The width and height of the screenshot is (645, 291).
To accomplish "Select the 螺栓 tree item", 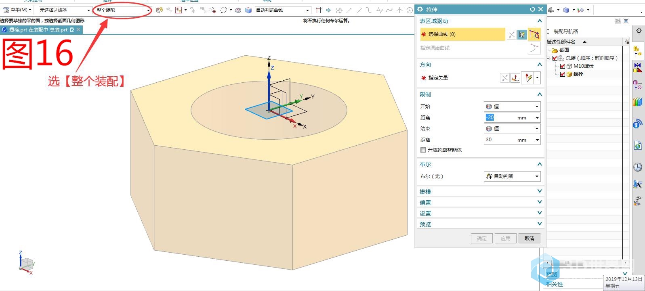I will 578,74.
